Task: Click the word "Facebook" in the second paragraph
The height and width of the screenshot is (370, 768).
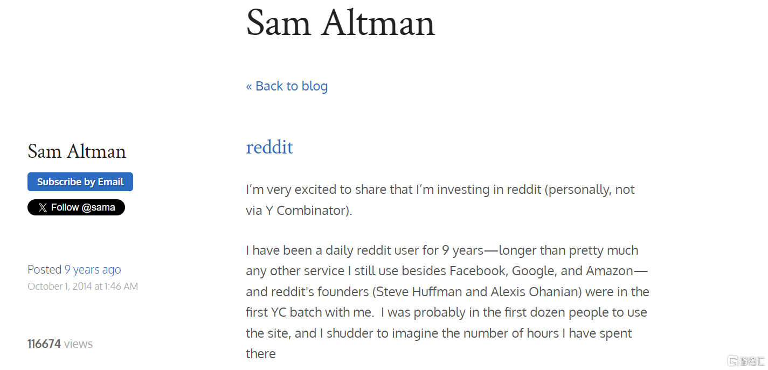Action: (x=478, y=271)
